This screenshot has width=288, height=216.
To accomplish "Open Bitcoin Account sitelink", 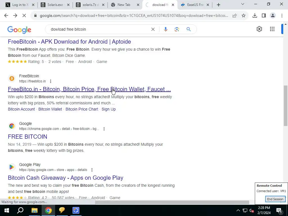I will 21,109.
